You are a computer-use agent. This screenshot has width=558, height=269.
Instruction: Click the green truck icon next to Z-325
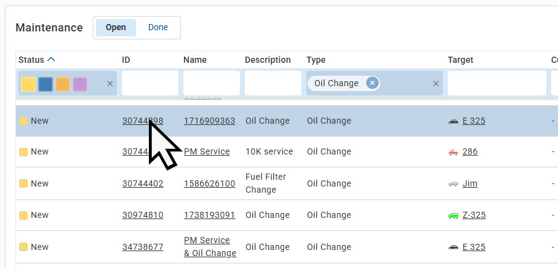coord(453,215)
